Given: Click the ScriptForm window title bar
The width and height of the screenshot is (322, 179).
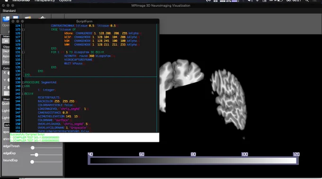Looking at the screenshot, I should click(84, 21).
